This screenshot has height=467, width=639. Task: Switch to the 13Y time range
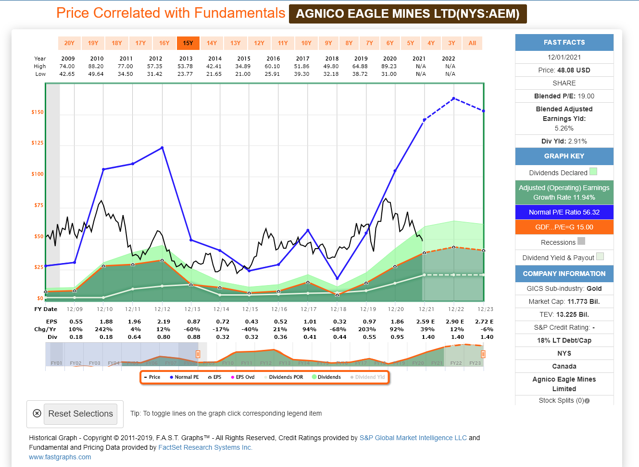236,43
